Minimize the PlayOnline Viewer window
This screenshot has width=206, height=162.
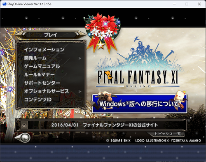(x=174, y=4)
